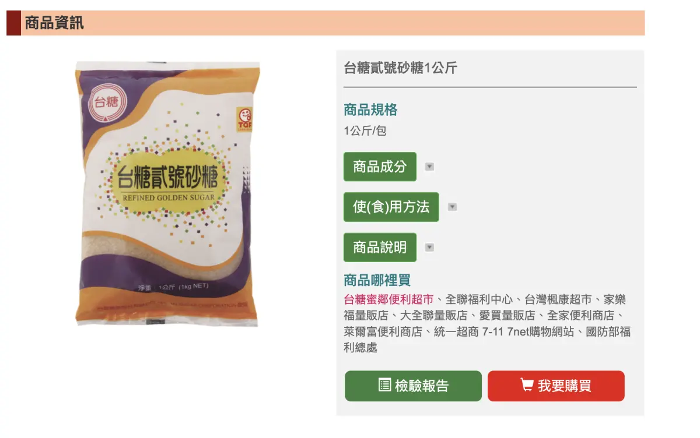Screen dimensions: 700x438
Task: View the 檢驗報告 inspection report
Action: [x=413, y=386]
